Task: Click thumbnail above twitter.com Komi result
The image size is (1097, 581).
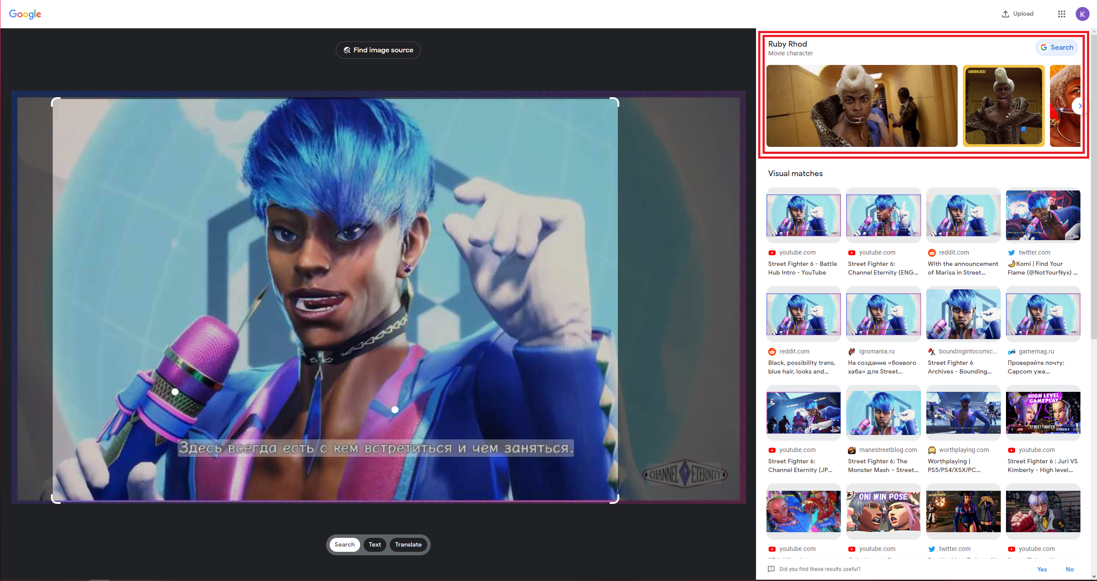Action: (1043, 215)
